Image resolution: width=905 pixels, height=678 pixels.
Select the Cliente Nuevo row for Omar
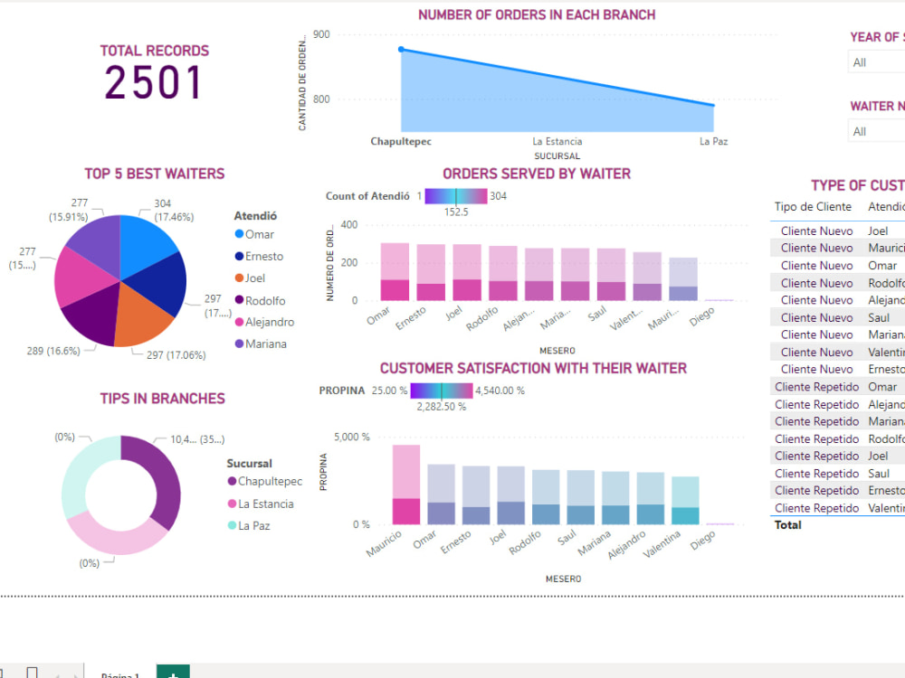[x=837, y=265]
